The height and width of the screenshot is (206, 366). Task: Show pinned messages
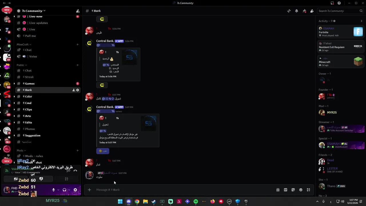(304, 11)
